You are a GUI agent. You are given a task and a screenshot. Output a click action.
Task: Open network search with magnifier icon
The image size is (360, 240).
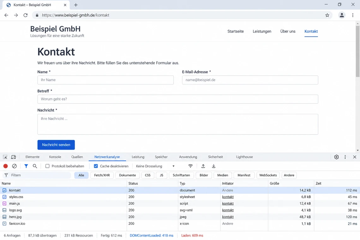click(x=35, y=166)
